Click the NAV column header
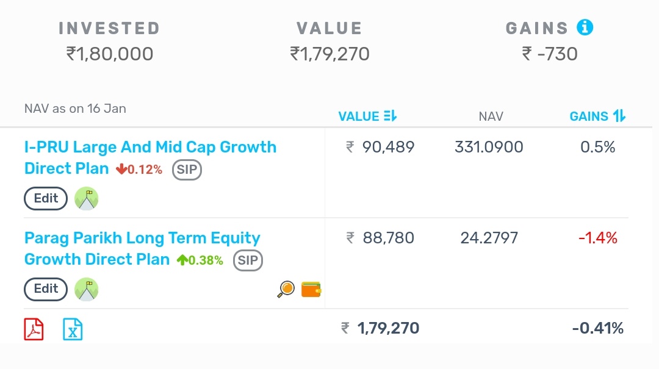The height and width of the screenshot is (369, 659). point(491,116)
